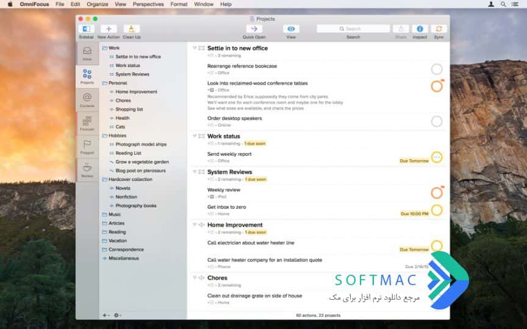527x329 pixels.
Task: Open the View options eye icon
Action: (291, 29)
